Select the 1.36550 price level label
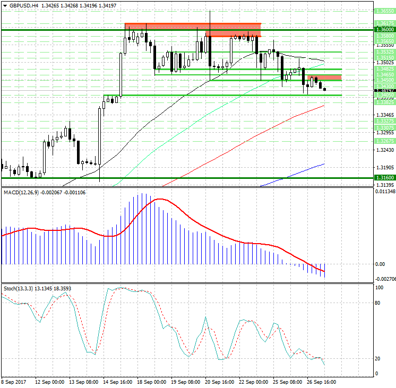396x388 pixels. 384,11
